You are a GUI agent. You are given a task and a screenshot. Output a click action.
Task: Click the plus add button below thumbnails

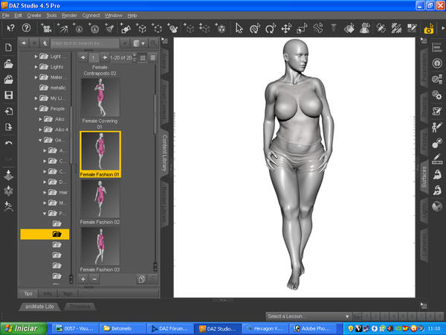[x=83, y=279]
